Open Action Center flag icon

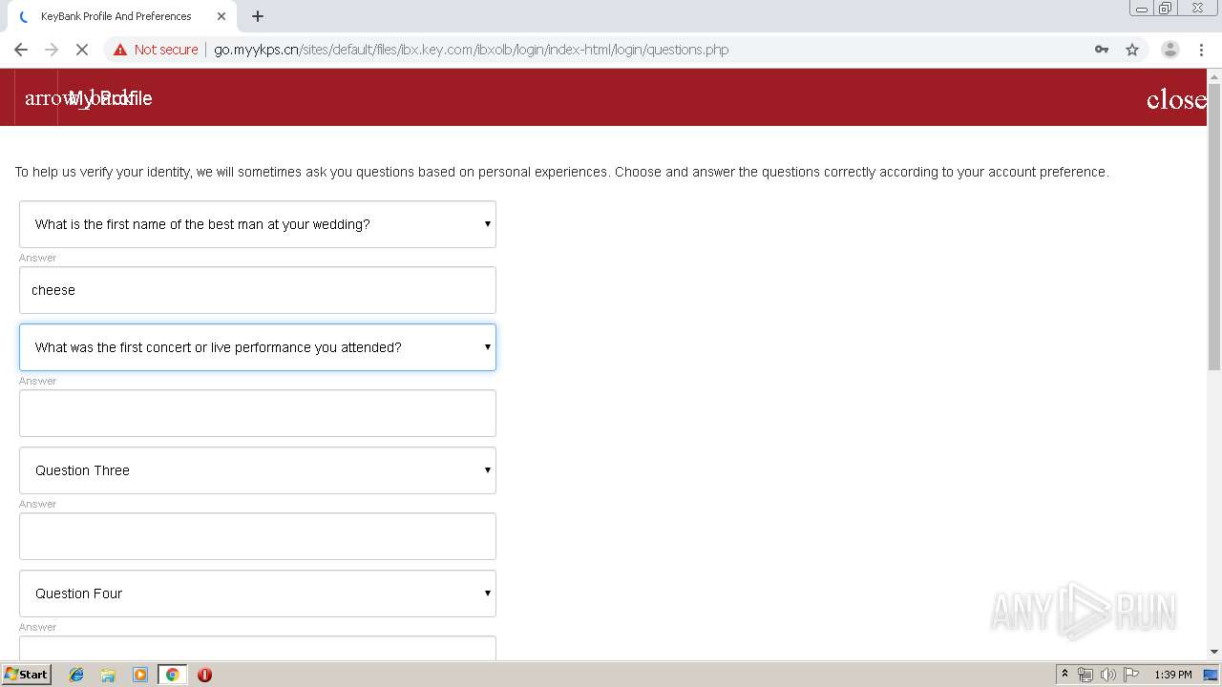pyautogui.click(x=1131, y=675)
